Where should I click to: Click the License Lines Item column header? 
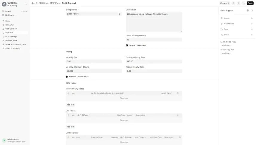click(79, 137)
